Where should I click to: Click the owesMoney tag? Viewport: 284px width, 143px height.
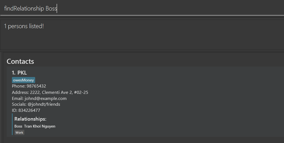pyautogui.click(x=24, y=80)
